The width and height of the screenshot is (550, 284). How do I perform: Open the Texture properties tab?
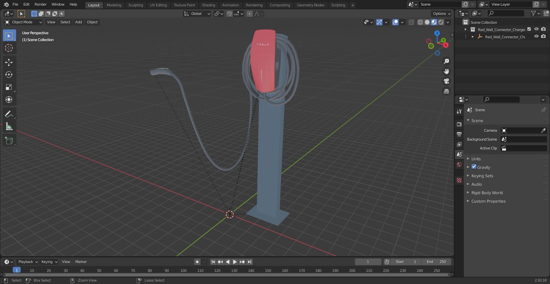(x=459, y=180)
